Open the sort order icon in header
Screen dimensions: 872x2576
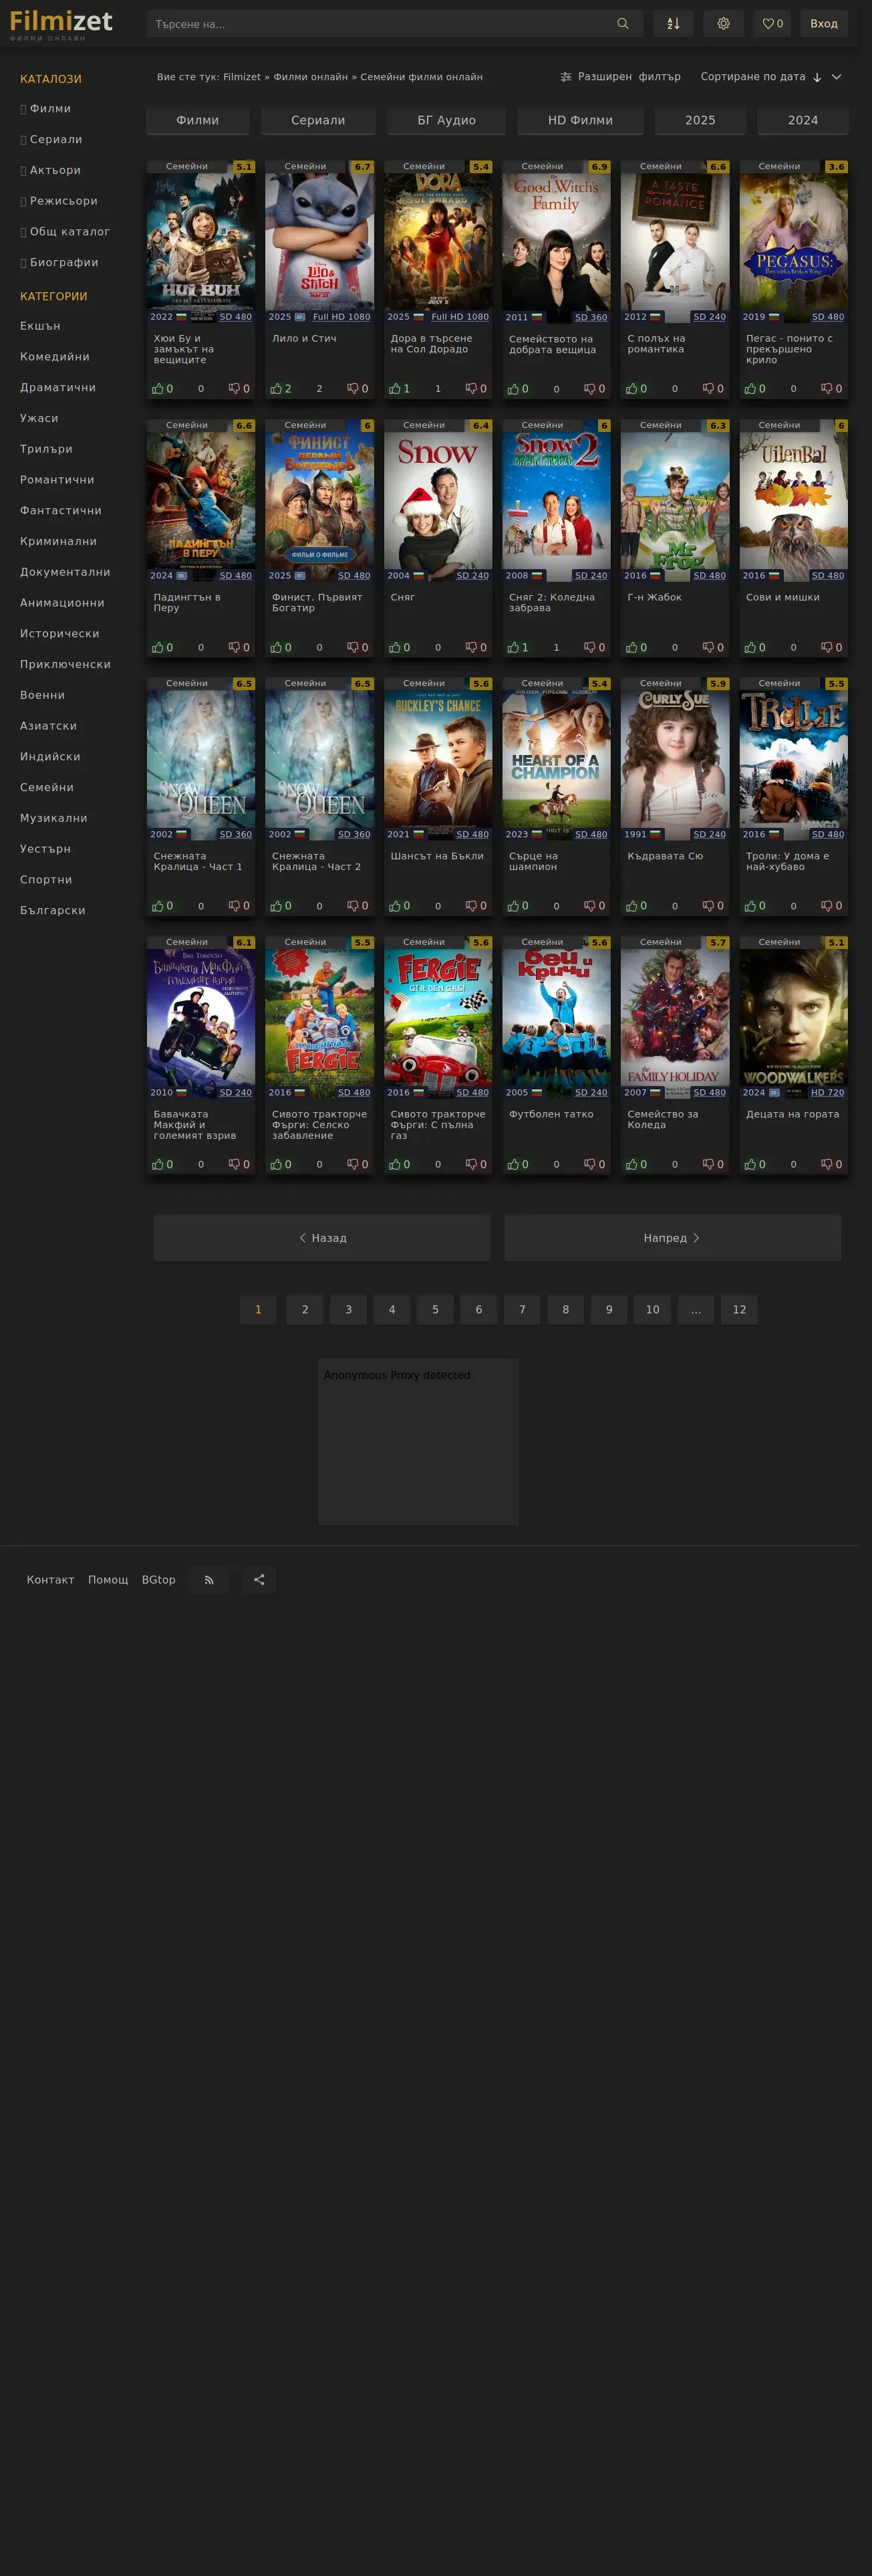click(x=674, y=24)
